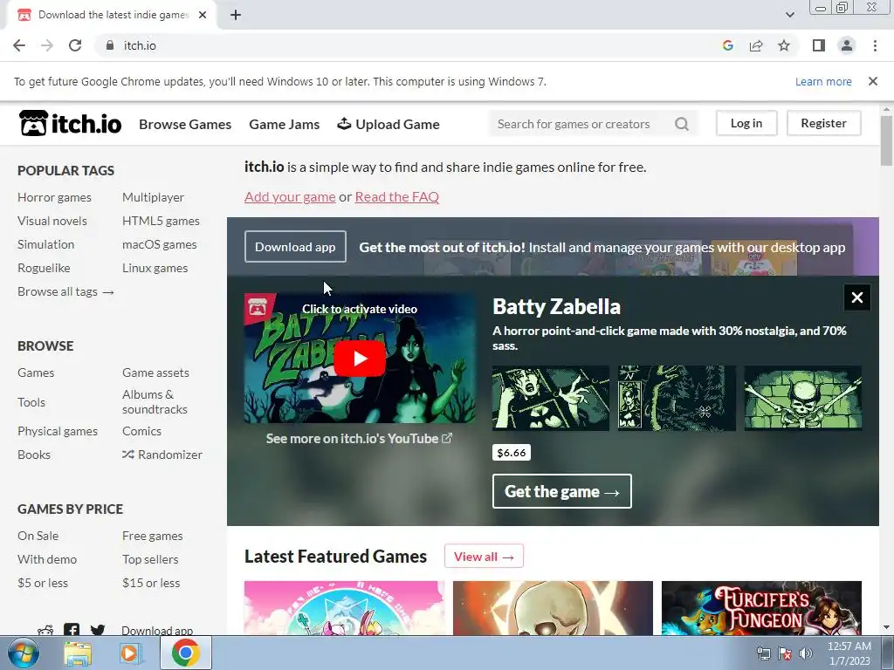Open Windows Start menu
Viewport: 894px width, 670px height.
(24, 653)
